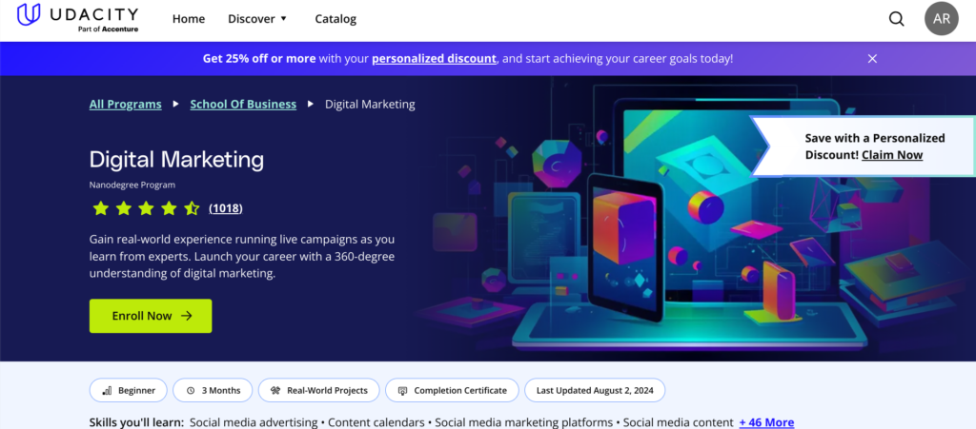This screenshot has height=429, width=976.
Task: Open the Catalog menu item
Action: 335,19
